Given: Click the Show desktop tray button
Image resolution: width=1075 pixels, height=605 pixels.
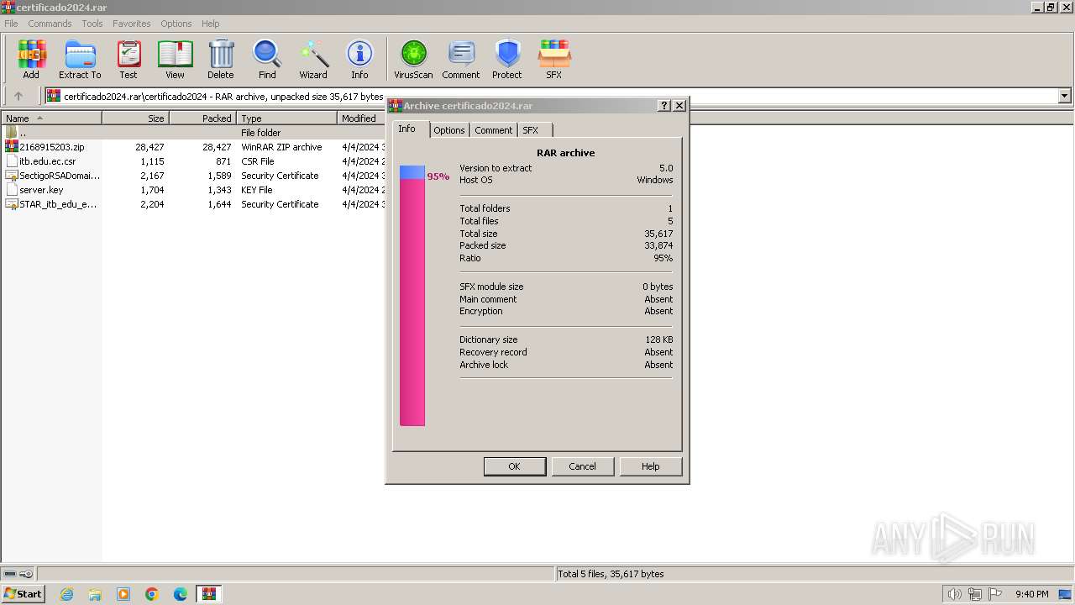Looking at the screenshot, I should coord(1064,594).
